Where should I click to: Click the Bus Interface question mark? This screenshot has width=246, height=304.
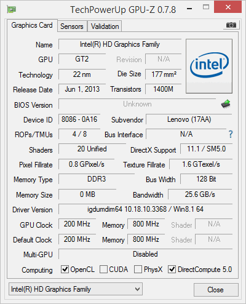click(x=231, y=134)
